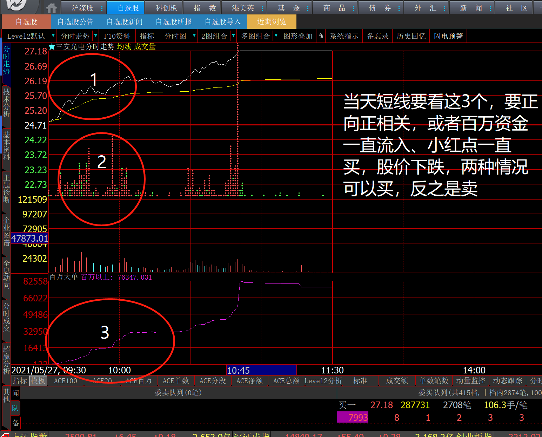The image size is (542, 437).
Task: Open the 港美英 submenu dots
Action: [x=262, y=8]
